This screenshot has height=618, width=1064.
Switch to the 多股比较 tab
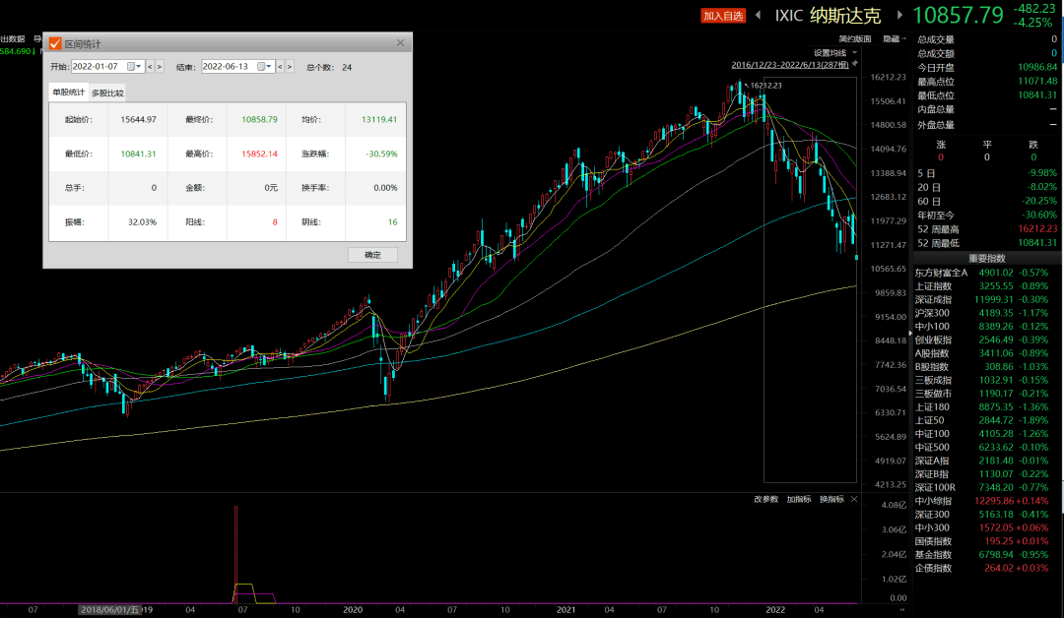pos(107,93)
